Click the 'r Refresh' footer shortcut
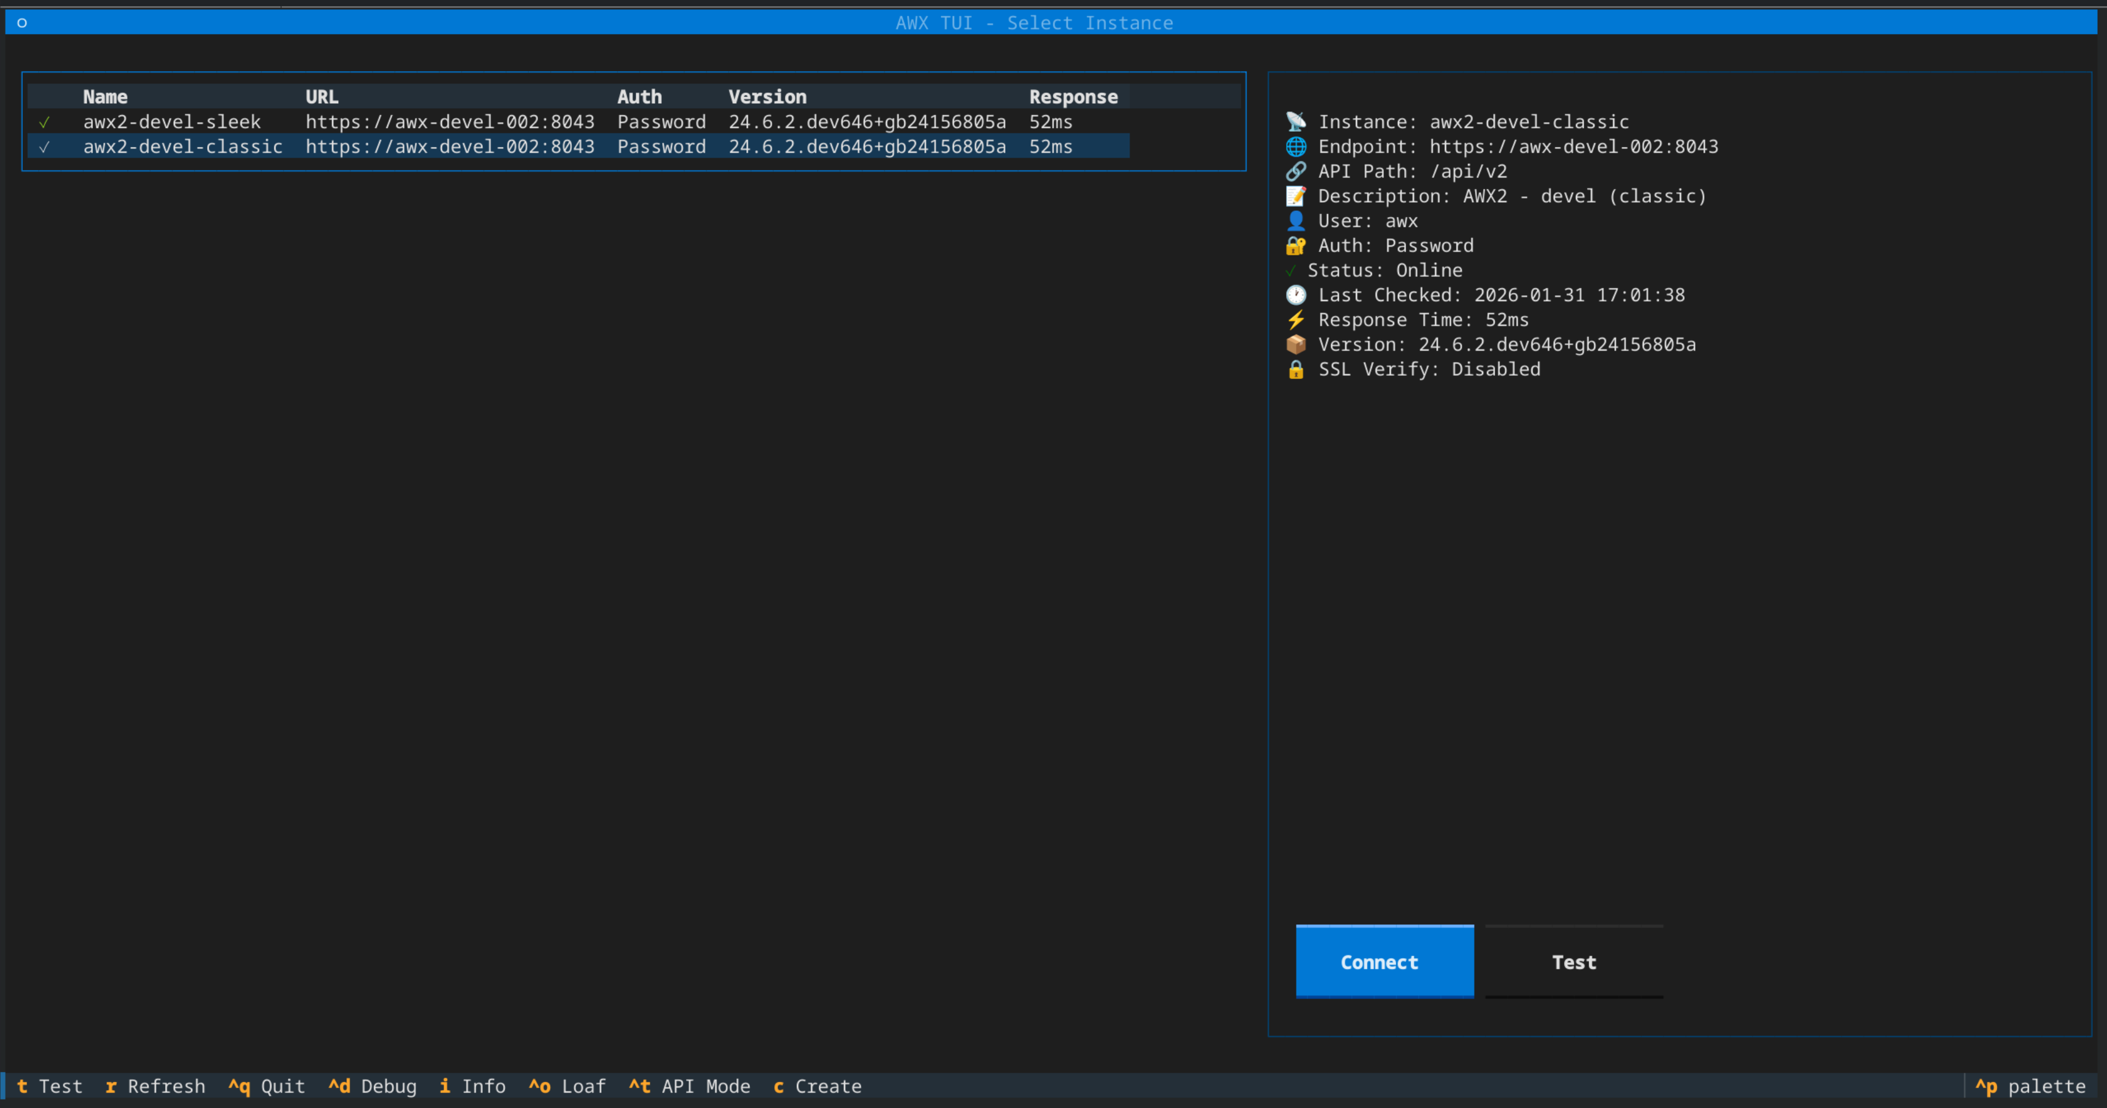Screen dimensions: 2107x1108 [155, 1086]
